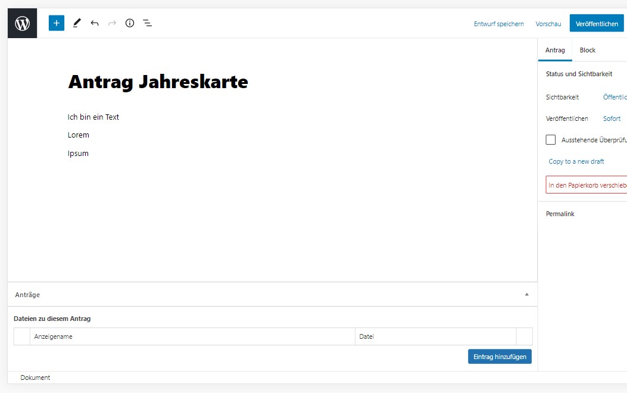Collapse the Anträge meta box arrow
This screenshot has height=393, width=627.
pos(526,294)
